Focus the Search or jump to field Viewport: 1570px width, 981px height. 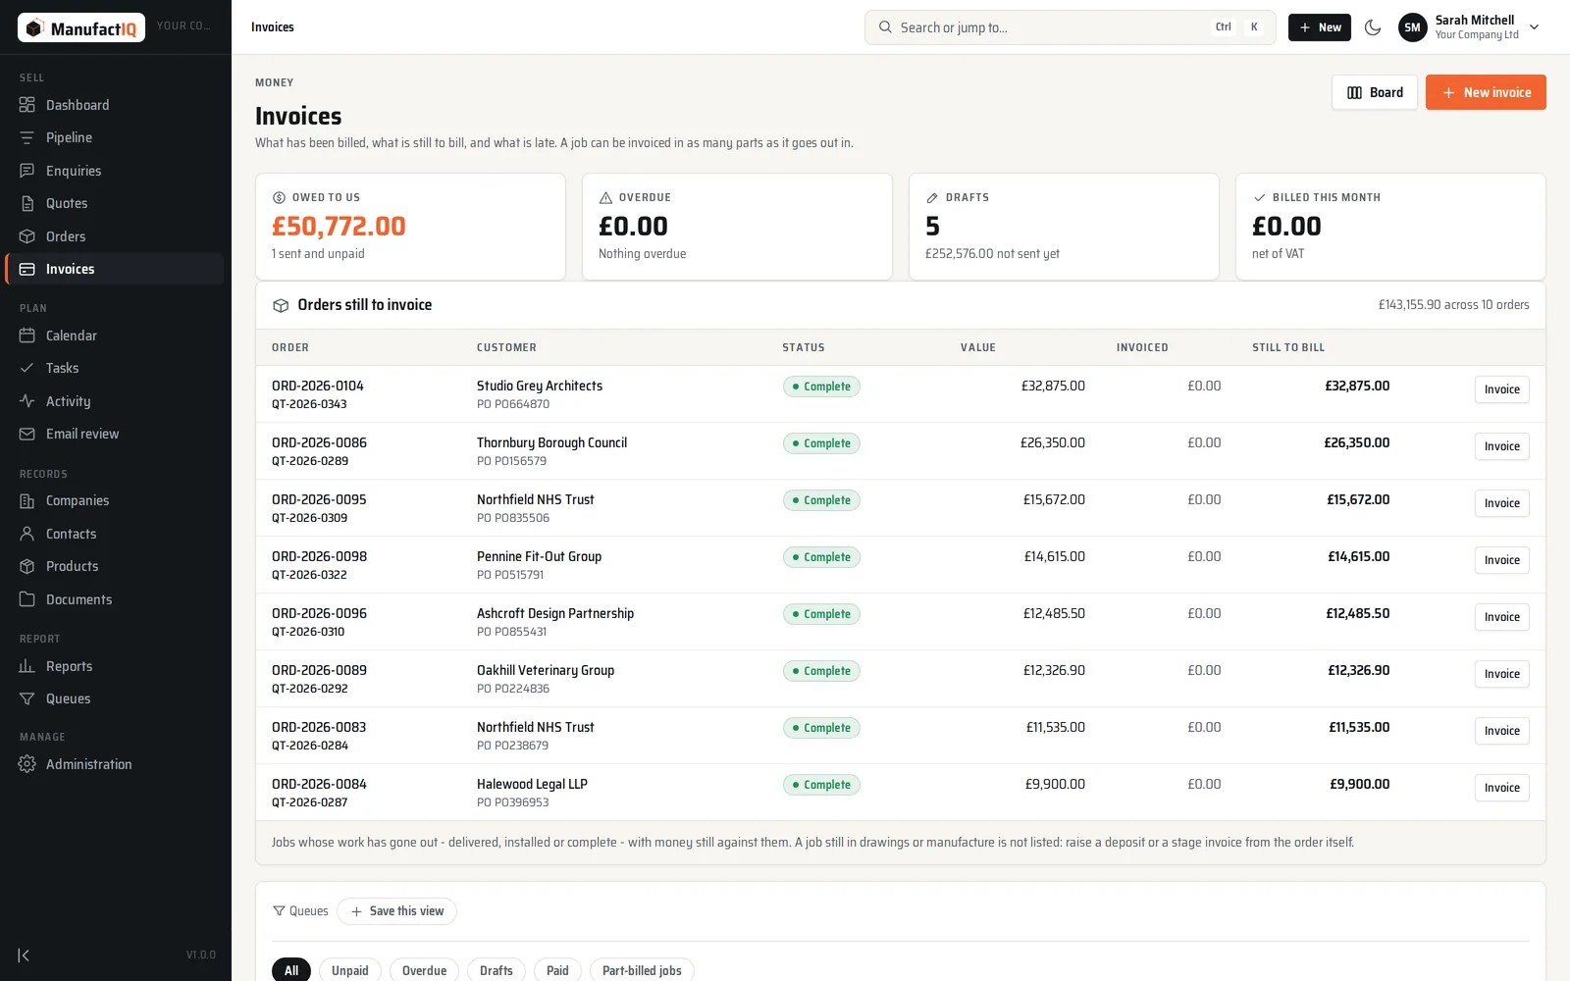point(1070,27)
